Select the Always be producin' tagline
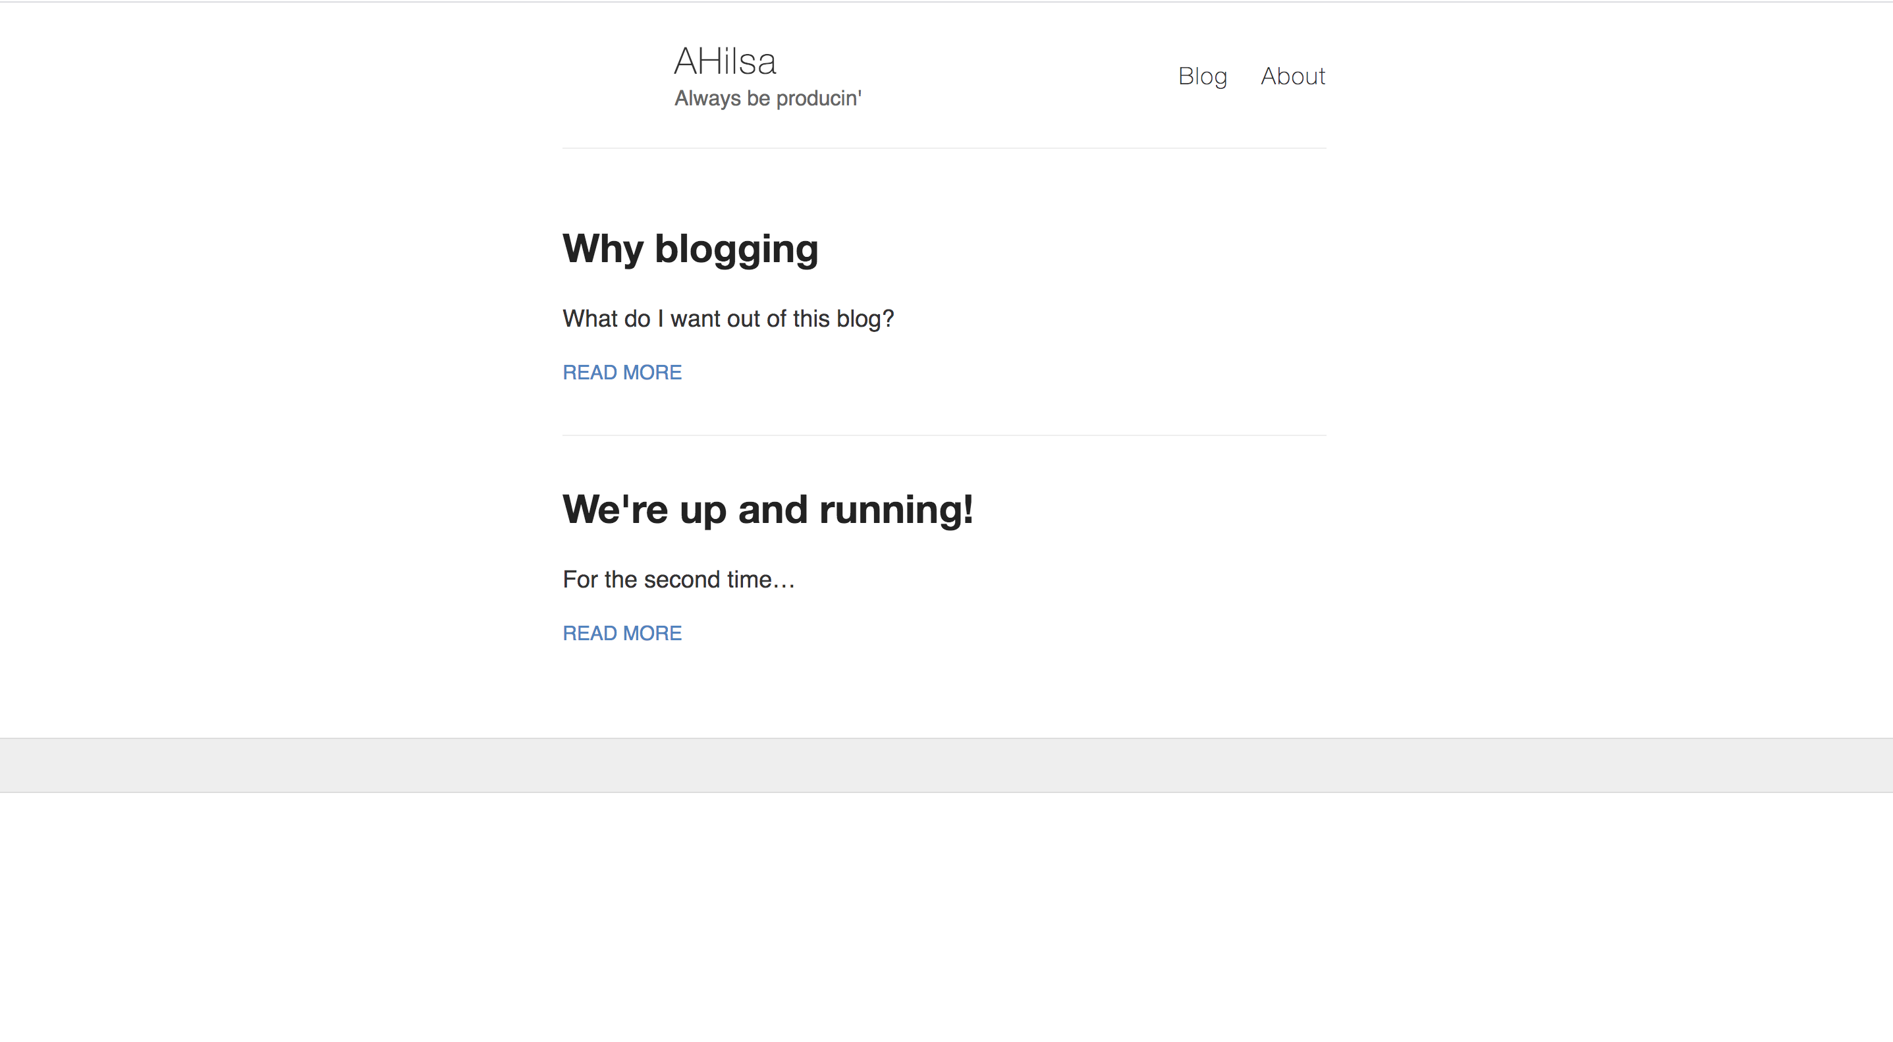Screen dimensions: 1893x1042 tap(768, 97)
